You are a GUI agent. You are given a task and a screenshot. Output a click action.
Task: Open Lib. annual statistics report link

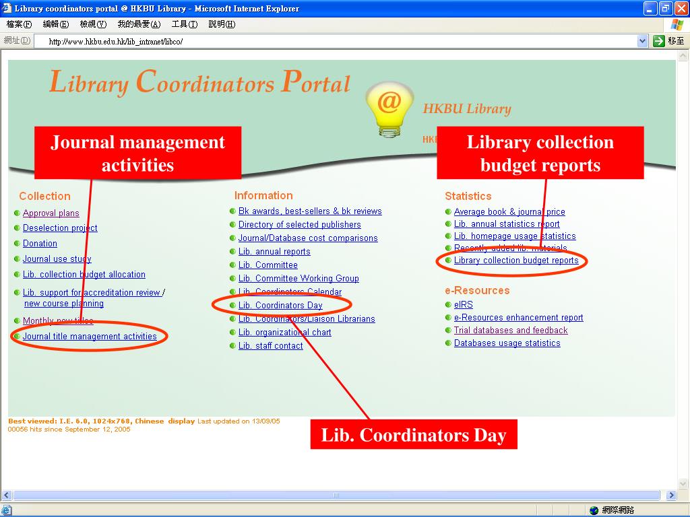click(x=507, y=224)
